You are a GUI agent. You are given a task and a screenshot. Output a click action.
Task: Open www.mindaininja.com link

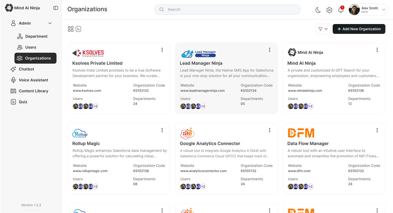click(305, 91)
